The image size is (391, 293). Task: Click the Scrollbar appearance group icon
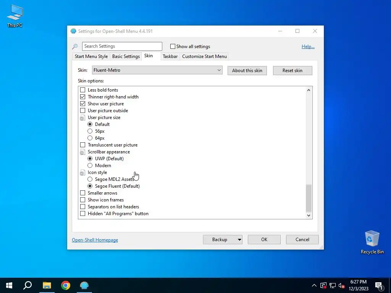(x=82, y=152)
